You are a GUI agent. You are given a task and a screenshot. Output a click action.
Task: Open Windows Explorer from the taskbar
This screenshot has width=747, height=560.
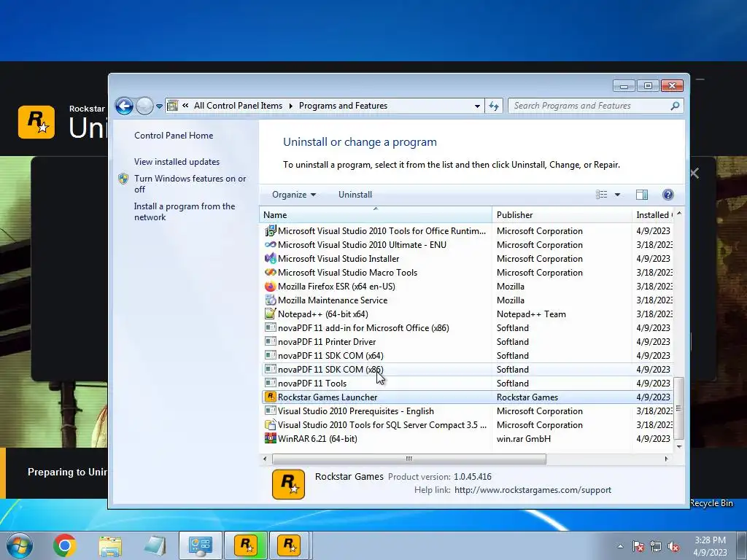tap(110, 545)
